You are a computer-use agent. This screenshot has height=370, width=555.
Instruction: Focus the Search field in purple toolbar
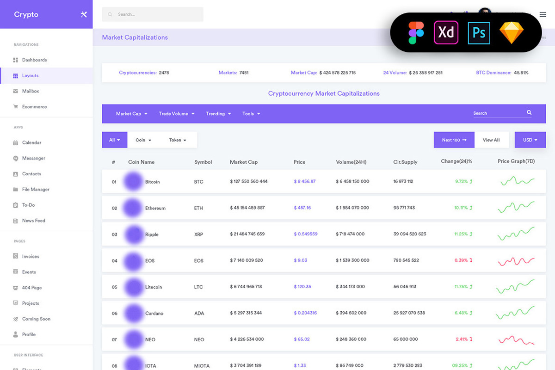click(502, 113)
